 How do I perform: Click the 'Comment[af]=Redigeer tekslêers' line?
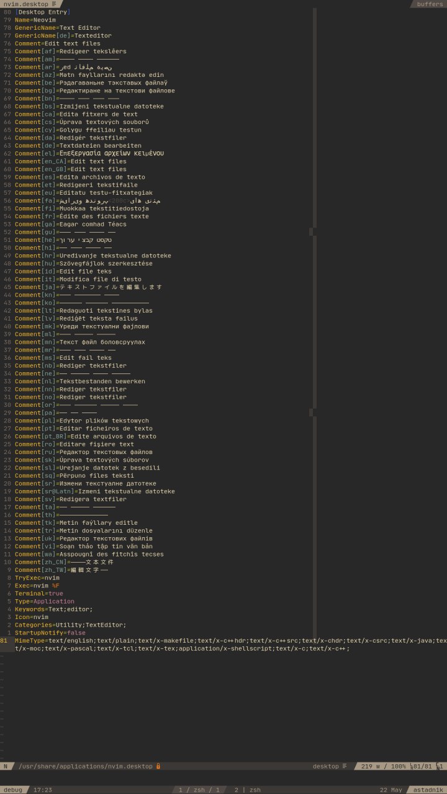pyautogui.click(x=71, y=51)
